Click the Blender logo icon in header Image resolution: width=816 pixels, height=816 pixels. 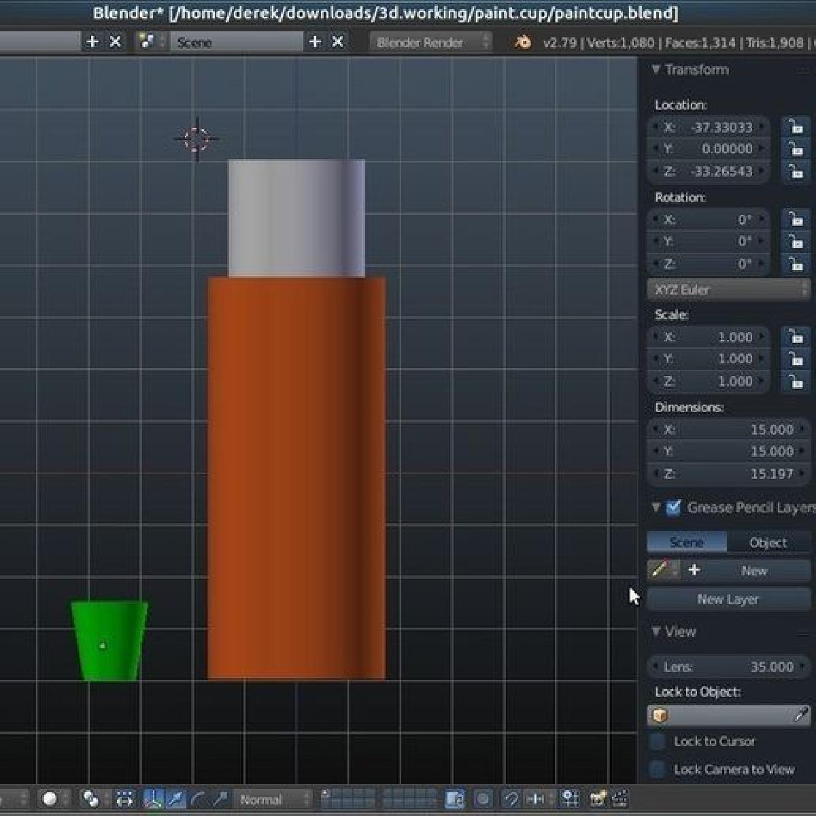pyautogui.click(x=523, y=42)
